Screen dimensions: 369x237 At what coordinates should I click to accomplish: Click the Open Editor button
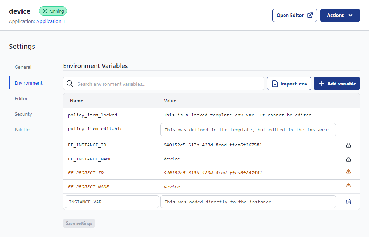coord(294,16)
